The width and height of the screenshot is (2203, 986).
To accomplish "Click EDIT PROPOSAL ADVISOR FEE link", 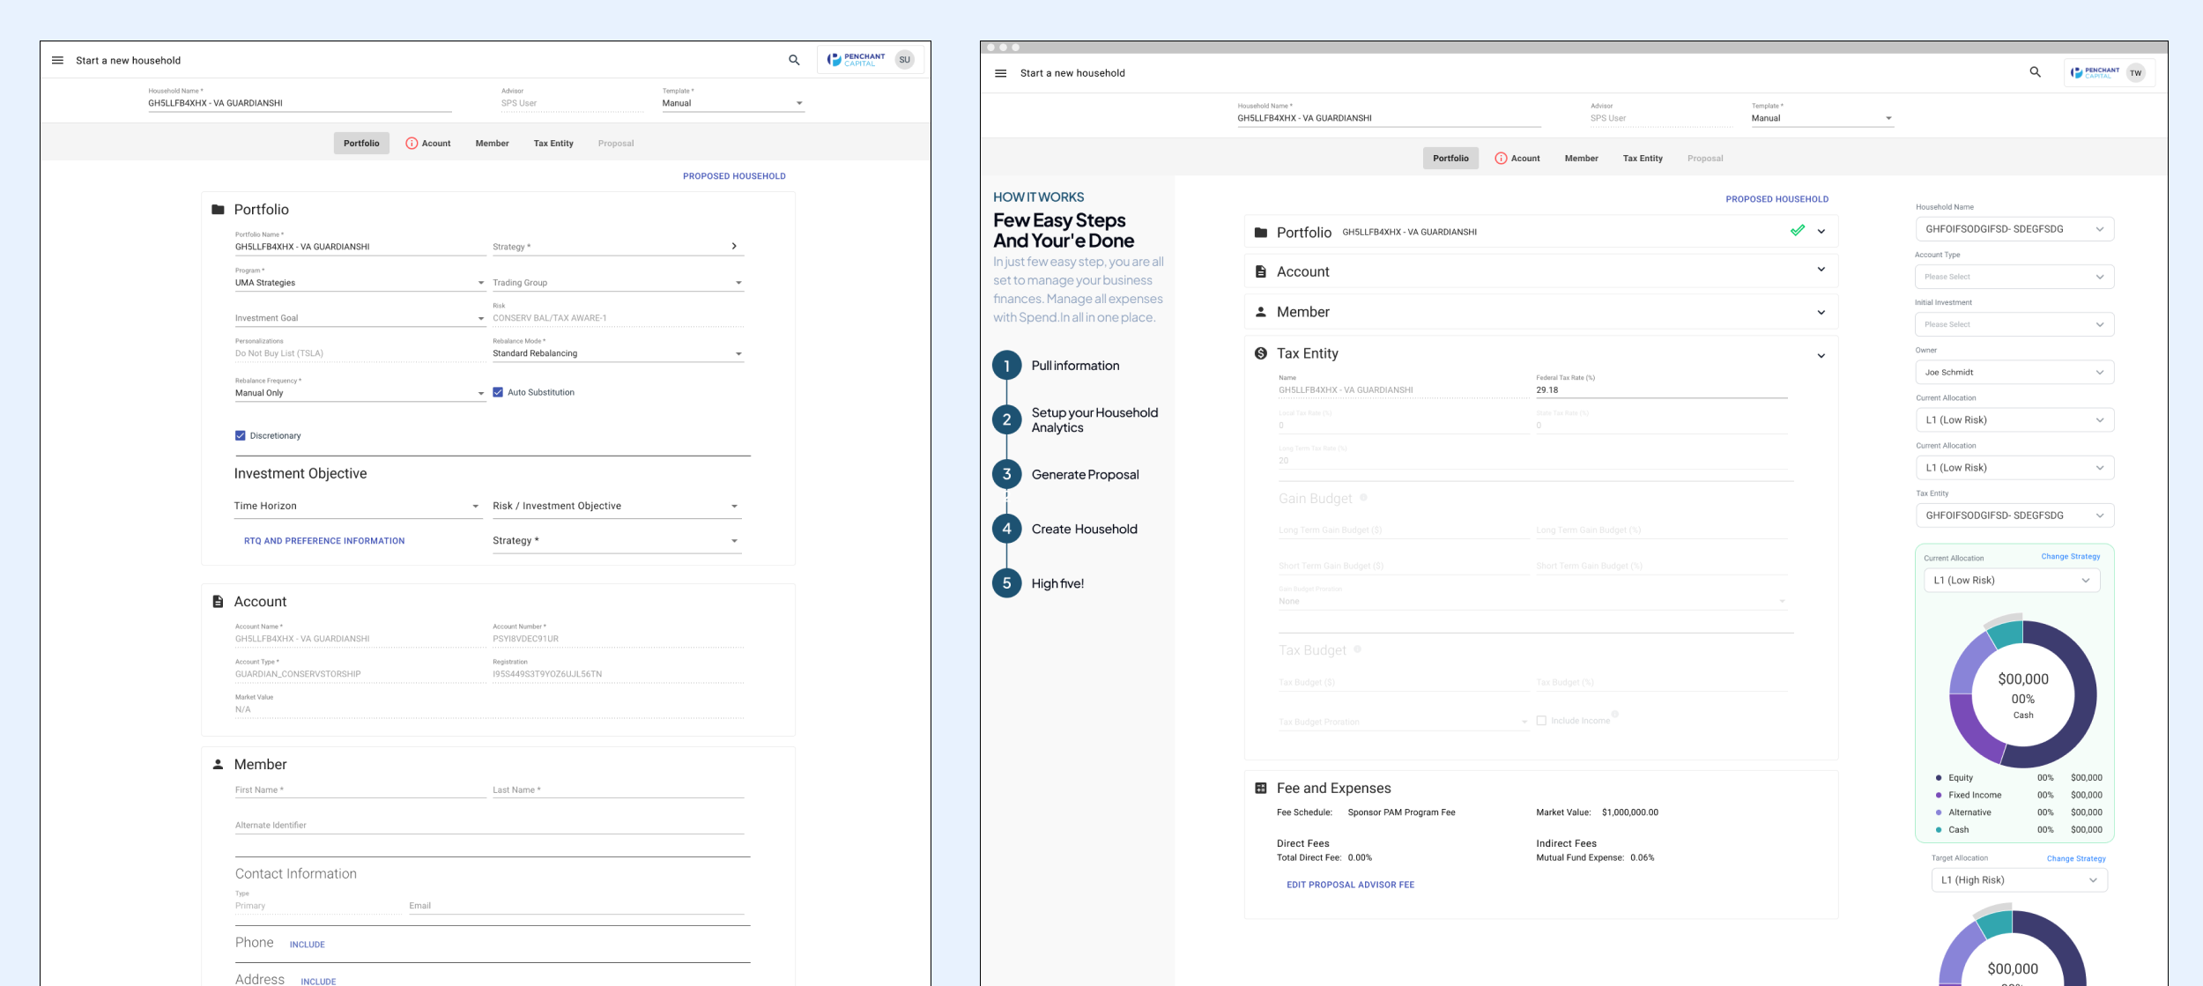I will [1350, 885].
